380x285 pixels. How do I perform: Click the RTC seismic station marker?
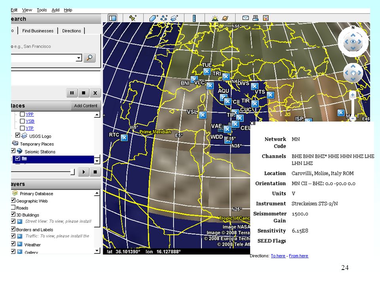[x=124, y=138]
